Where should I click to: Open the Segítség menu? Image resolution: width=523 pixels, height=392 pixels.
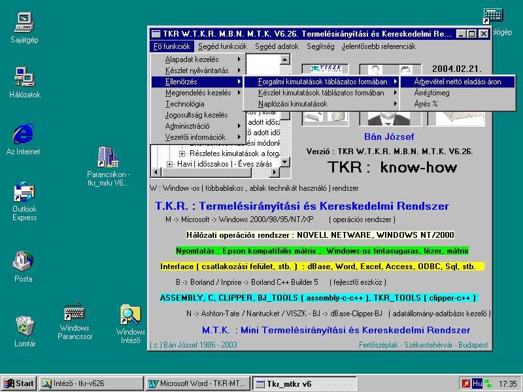(x=320, y=46)
